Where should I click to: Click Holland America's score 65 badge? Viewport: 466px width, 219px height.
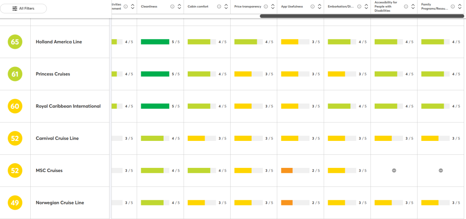tap(15, 42)
